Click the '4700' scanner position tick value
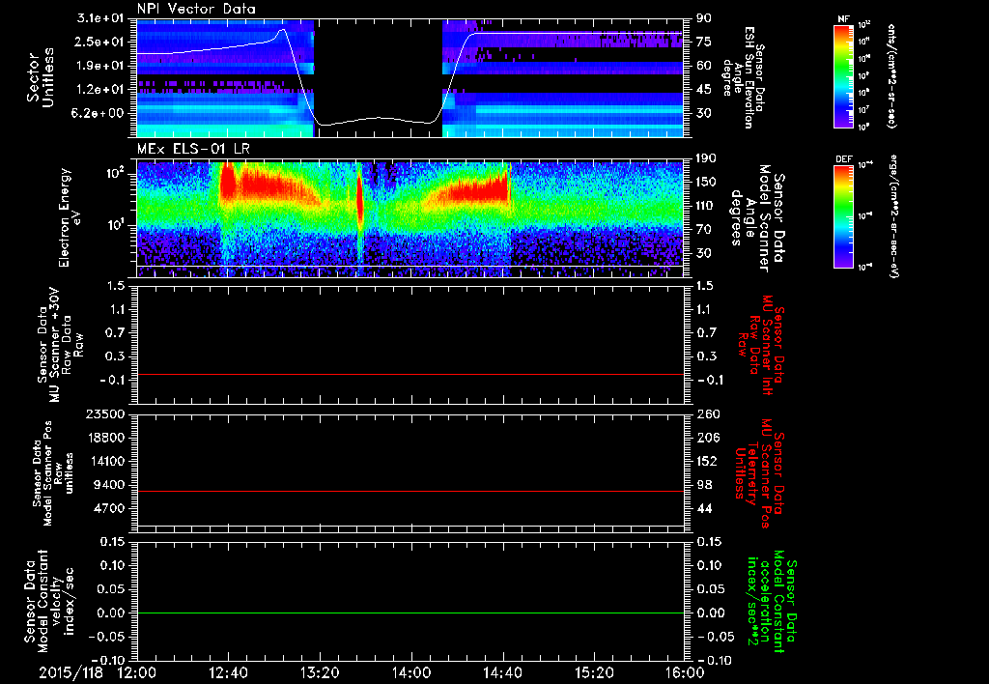This screenshot has width=989, height=684. click(x=110, y=508)
